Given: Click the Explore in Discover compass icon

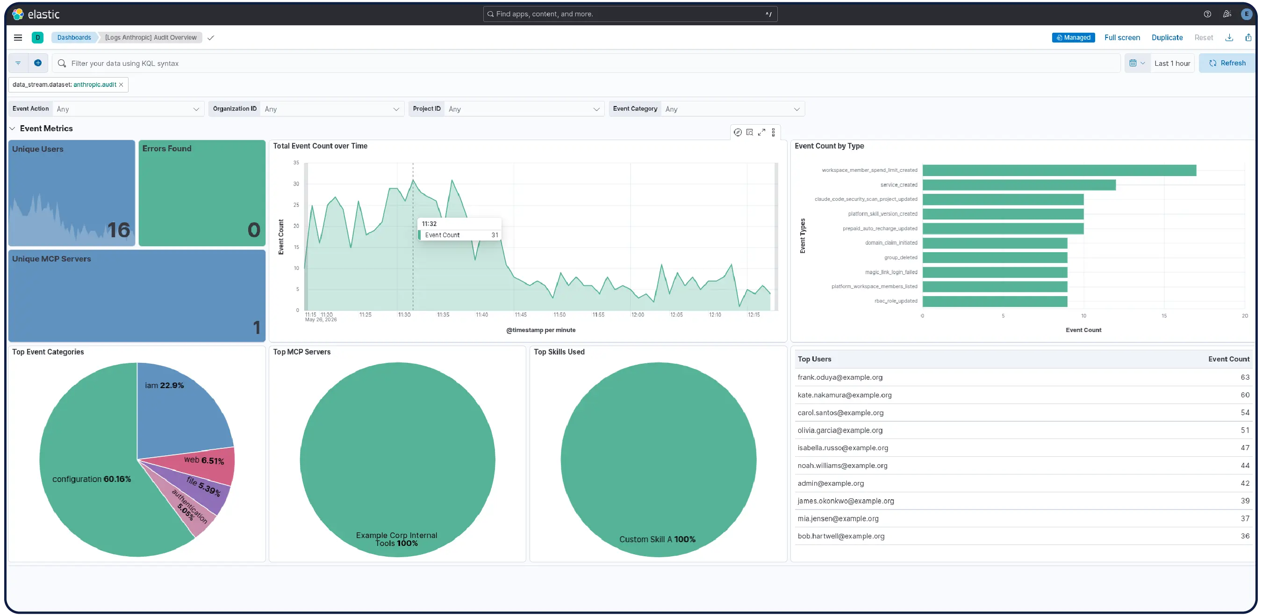Looking at the screenshot, I should 738,132.
